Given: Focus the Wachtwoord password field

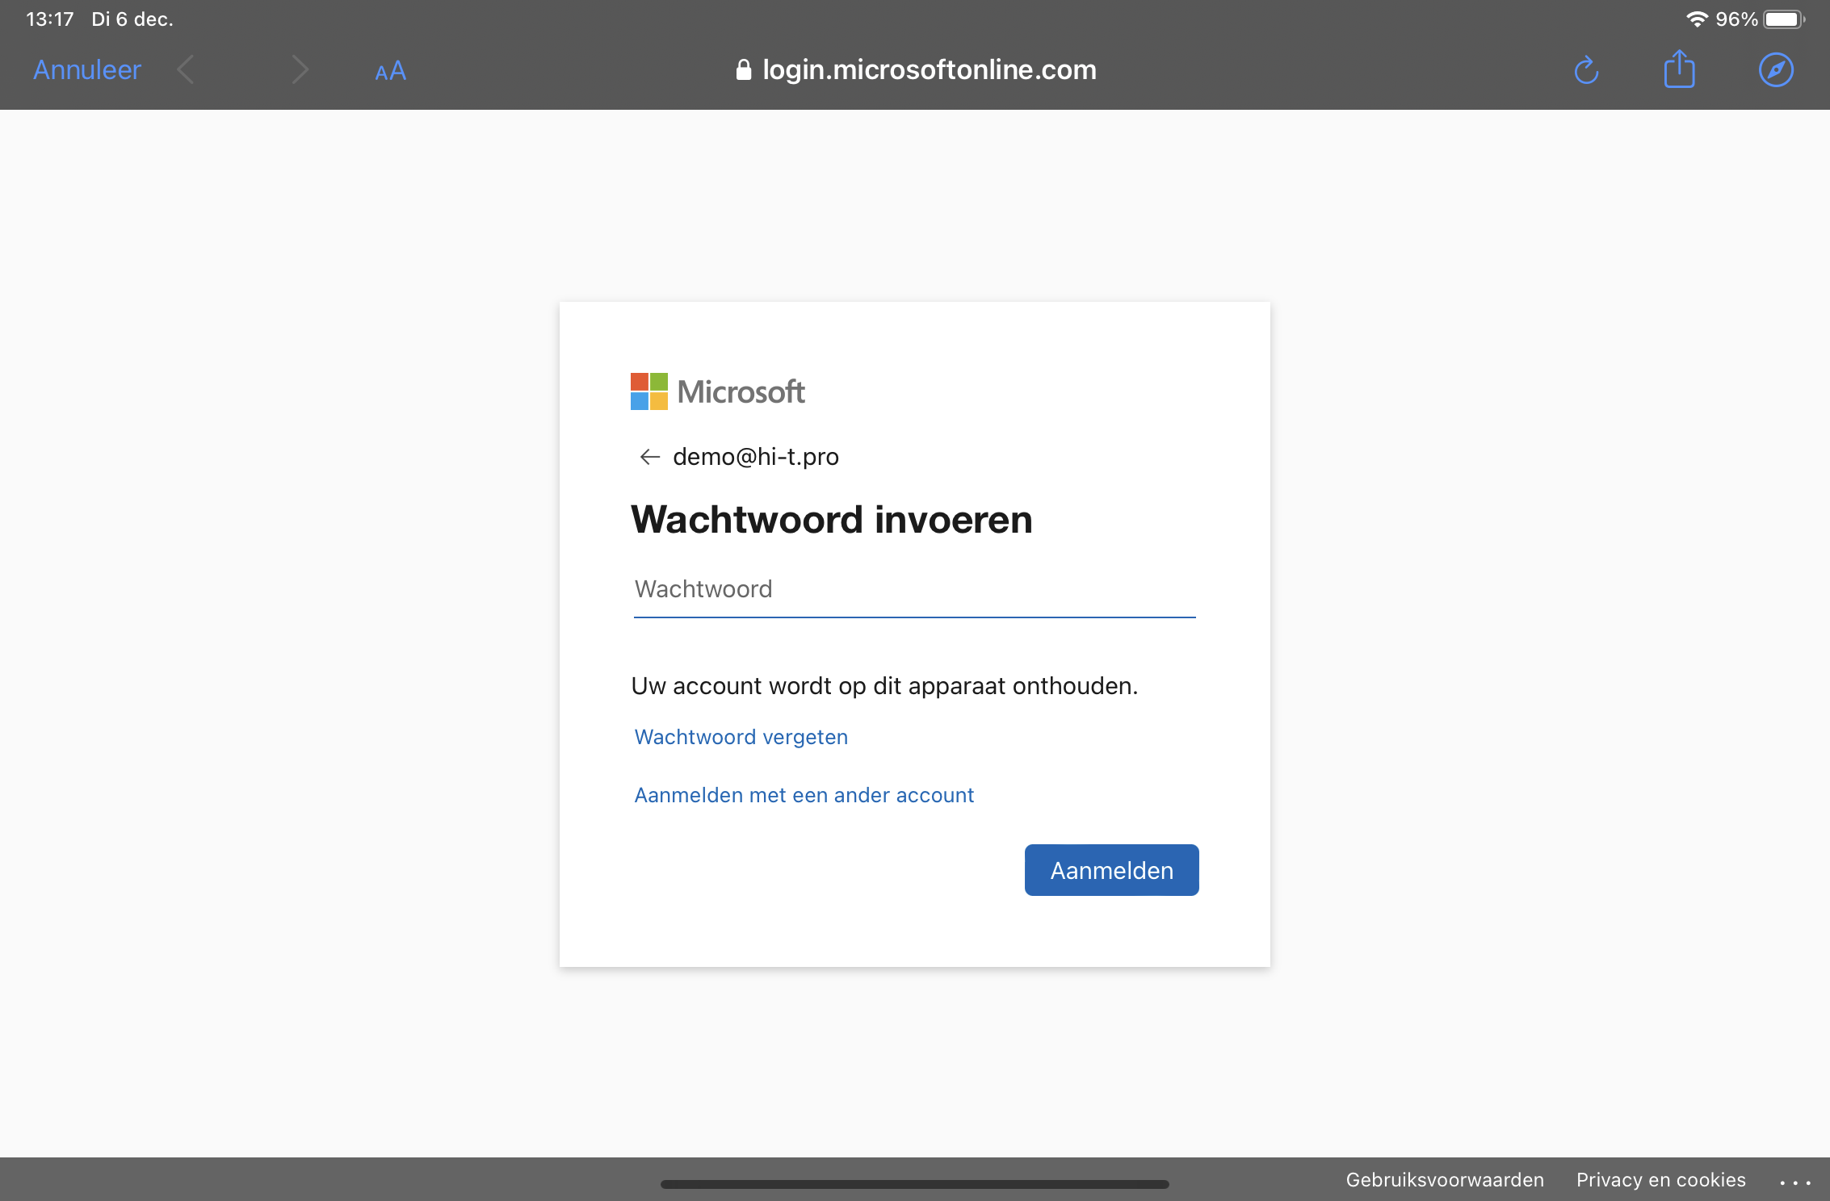Looking at the screenshot, I should click(915, 590).
